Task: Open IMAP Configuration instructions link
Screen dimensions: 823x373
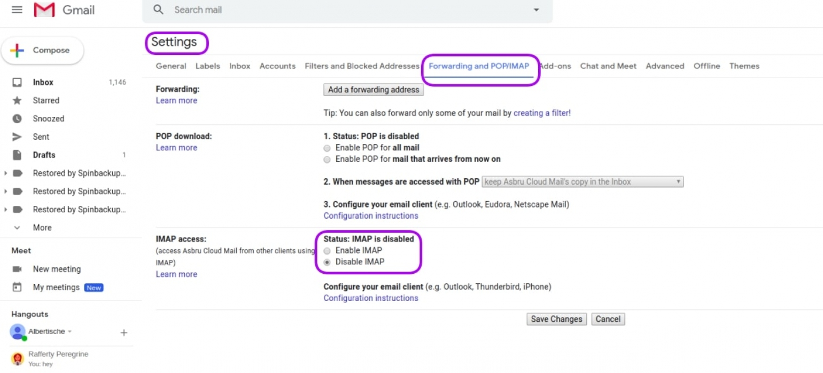Action: click(x=371, y=298)
